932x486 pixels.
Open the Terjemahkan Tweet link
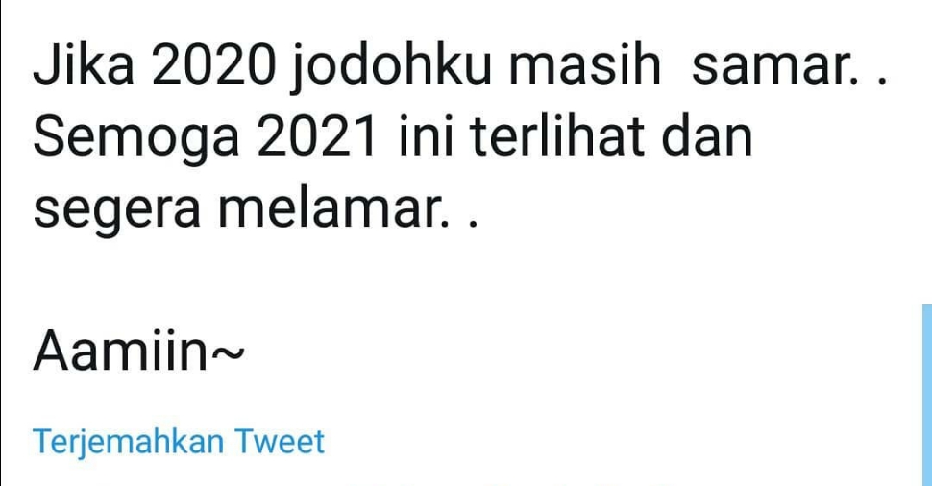[179, 442]
